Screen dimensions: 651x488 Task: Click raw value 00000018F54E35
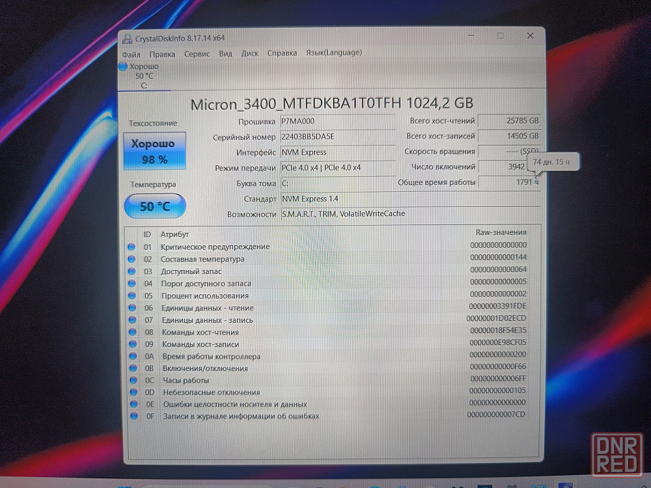(498, 331)
